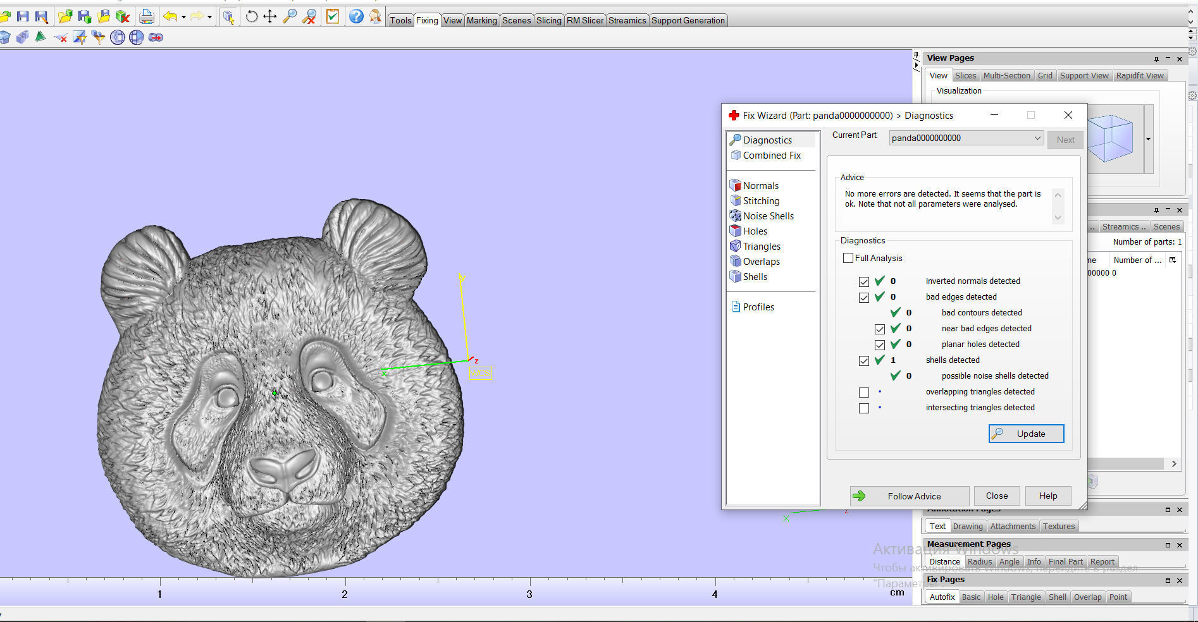The height and width of the screenshot is (622, 1198).
Task: Click the wireframe sphere remesh icon
Action: coord(118,38)
